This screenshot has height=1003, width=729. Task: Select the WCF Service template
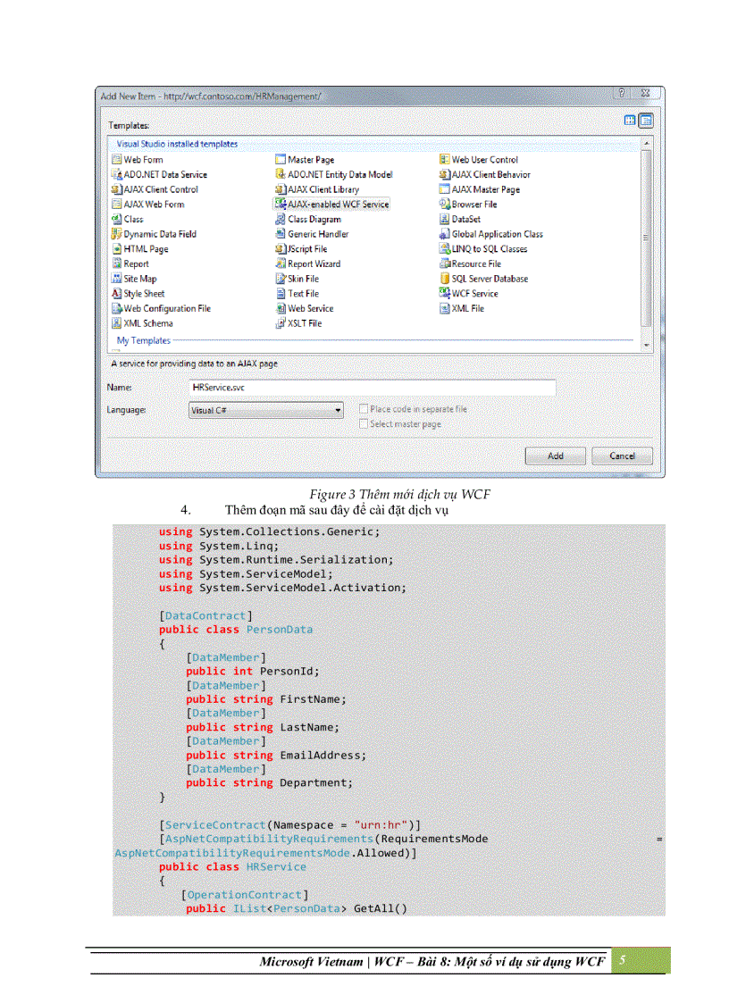click(x=473, y=293)
